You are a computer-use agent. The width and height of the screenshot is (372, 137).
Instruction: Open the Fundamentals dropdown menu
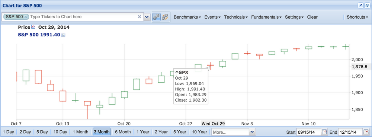[x=266, y=17]
